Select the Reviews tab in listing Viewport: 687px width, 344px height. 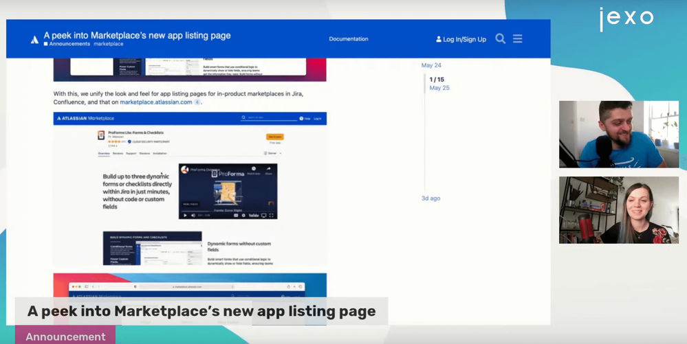pyautogui.click(x=118, y=154)
